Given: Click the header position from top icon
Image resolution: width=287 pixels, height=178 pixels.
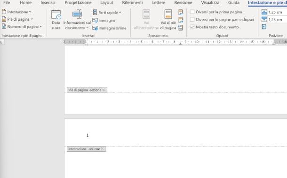Looking at the screenshot, I should tap(264, 12).
